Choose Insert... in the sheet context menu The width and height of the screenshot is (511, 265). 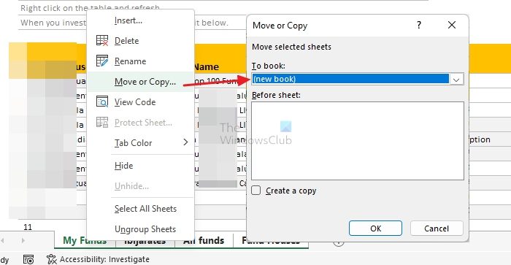pos(128,20)
